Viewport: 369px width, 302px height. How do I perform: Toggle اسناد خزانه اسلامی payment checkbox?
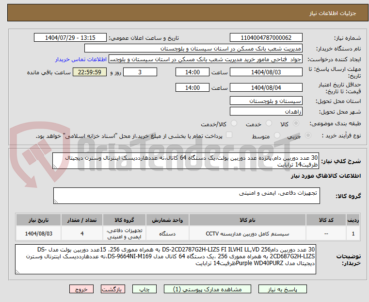coord(229,135)
